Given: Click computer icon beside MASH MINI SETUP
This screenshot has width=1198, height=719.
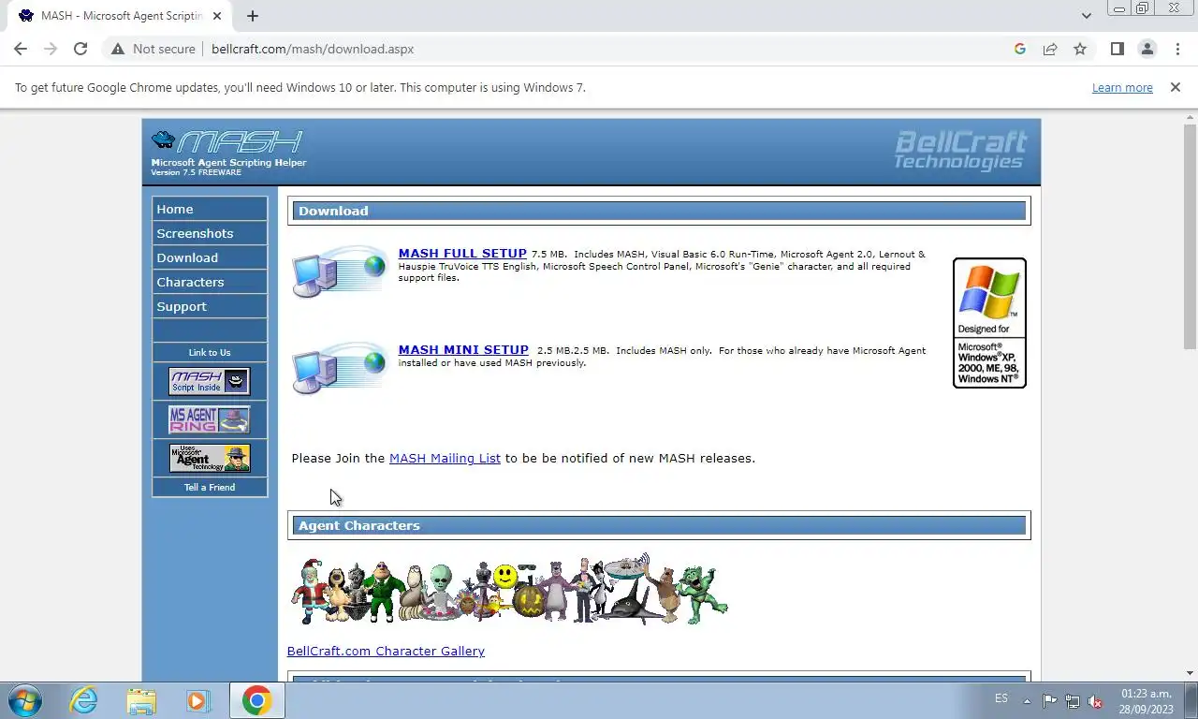Looking at the screenshot, I should (339, 369).
